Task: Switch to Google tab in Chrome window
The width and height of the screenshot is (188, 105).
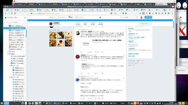Action: (x=114, y=4)
